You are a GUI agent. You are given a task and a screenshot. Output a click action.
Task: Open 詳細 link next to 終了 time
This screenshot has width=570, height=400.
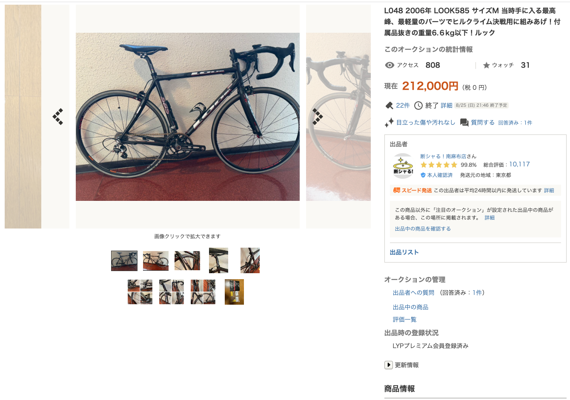pos(447,106)
